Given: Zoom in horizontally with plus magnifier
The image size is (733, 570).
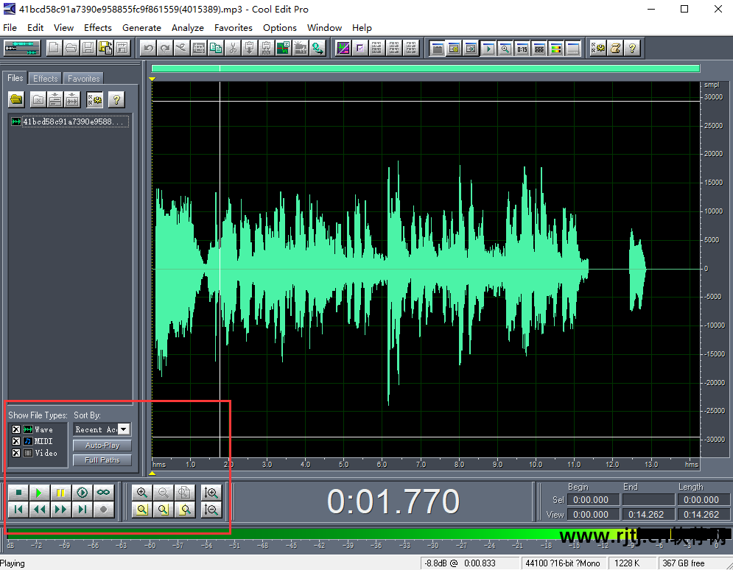Looking at the screenshot, I should [x=142, y=493].
